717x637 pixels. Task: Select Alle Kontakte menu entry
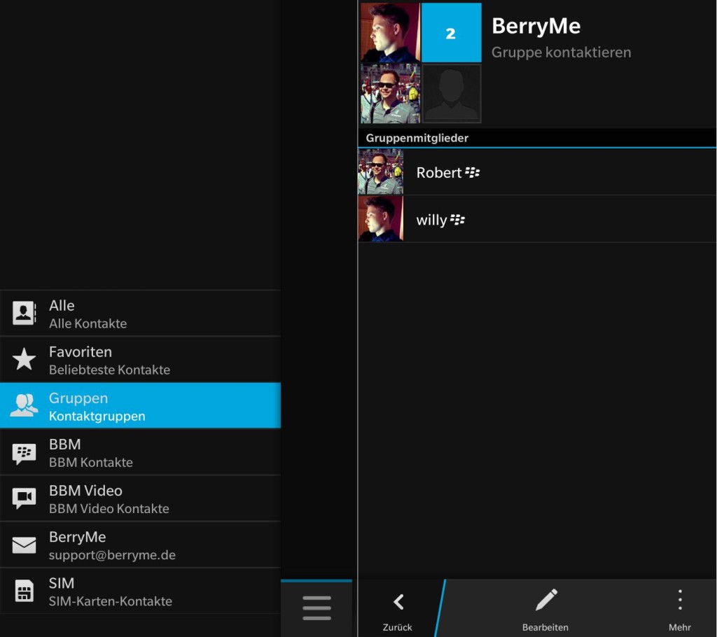[x=140, y=314]
